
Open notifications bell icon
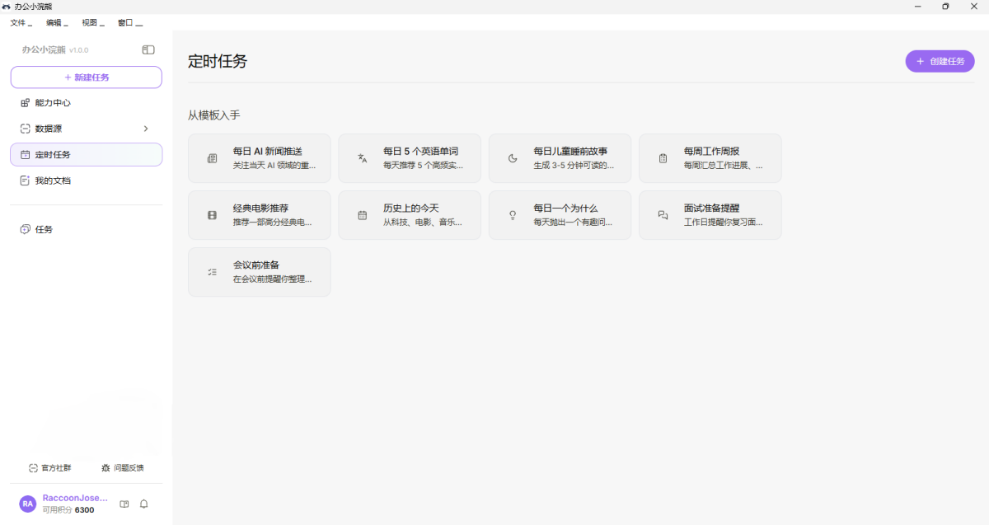(x=143, y=504)
